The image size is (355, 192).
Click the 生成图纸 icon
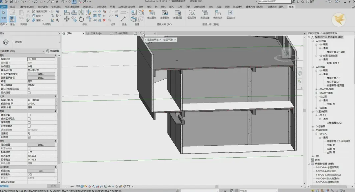pyautogui.click(x=151, y=14)
